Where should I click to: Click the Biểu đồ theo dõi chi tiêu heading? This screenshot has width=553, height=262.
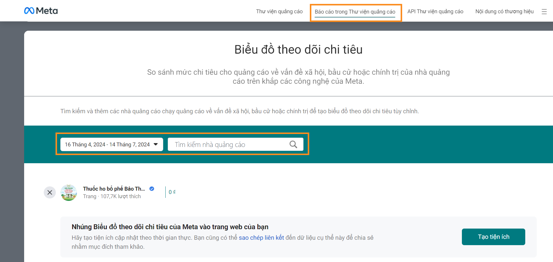pyautogui.click(x=298, y=50)
